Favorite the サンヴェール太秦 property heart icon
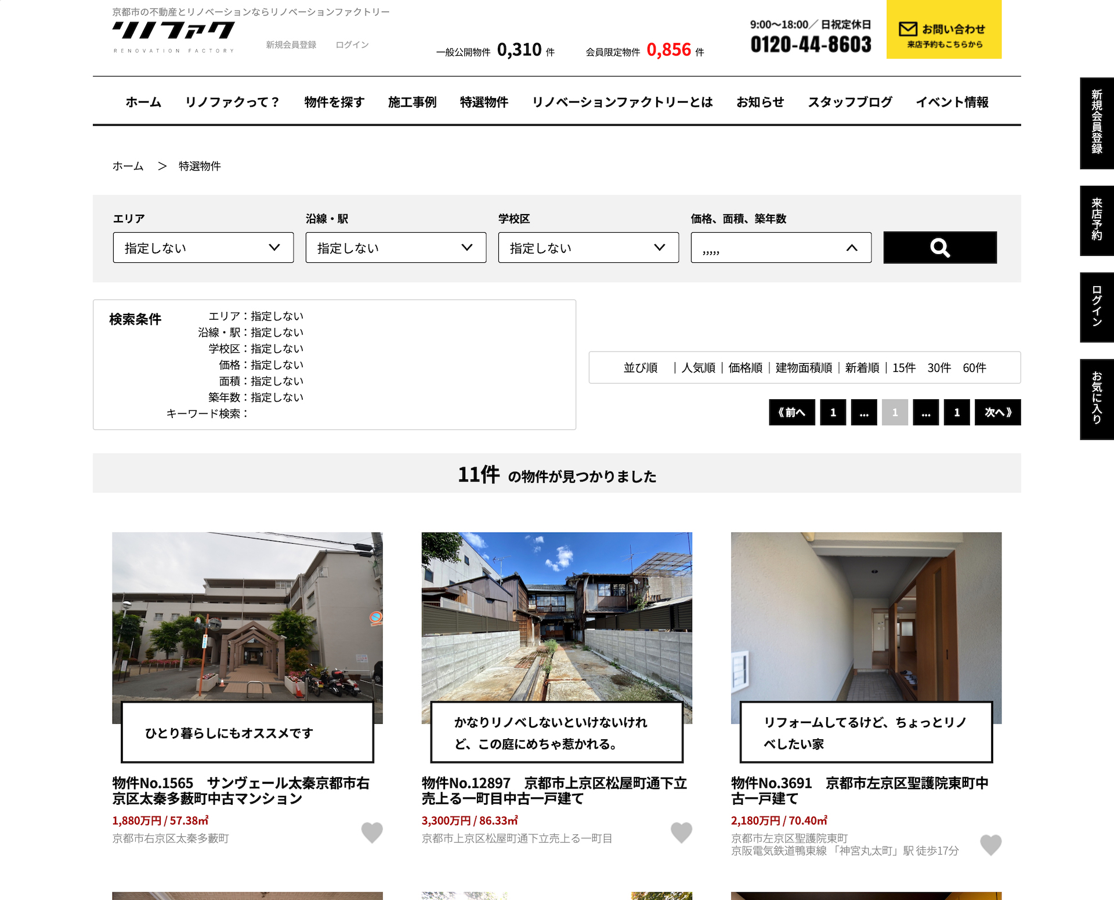The height and width of the screenshot is (900, 1114). [372, 833]
